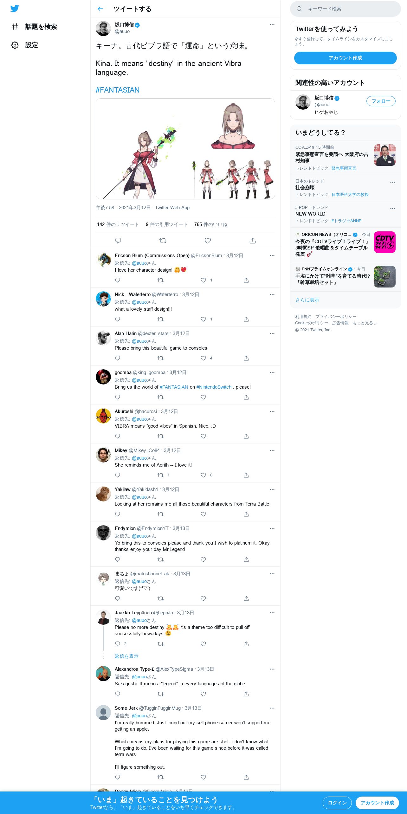The height and width of the screenshot is (814, 407).
Task: Open 設定 in left sidebar
Action: [x=32, y=45]
